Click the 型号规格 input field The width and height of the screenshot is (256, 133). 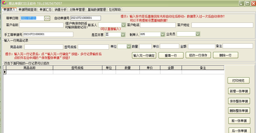click(x=93, y=47)
